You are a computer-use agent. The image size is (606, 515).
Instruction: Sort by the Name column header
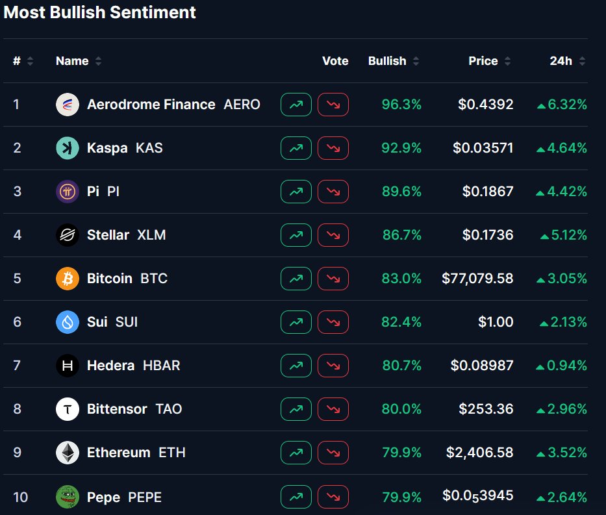[x=78, y=61]
